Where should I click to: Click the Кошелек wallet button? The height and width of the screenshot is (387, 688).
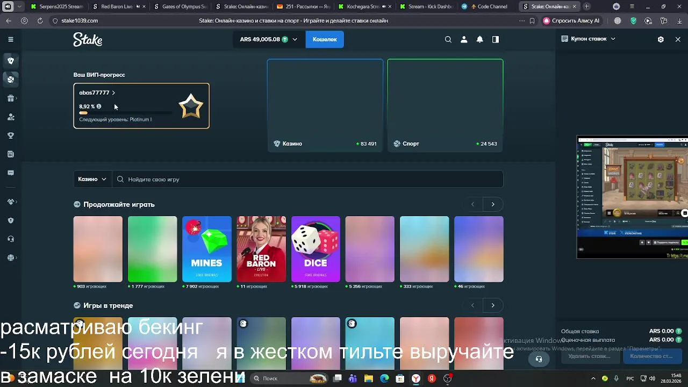[x=325, y=39]
